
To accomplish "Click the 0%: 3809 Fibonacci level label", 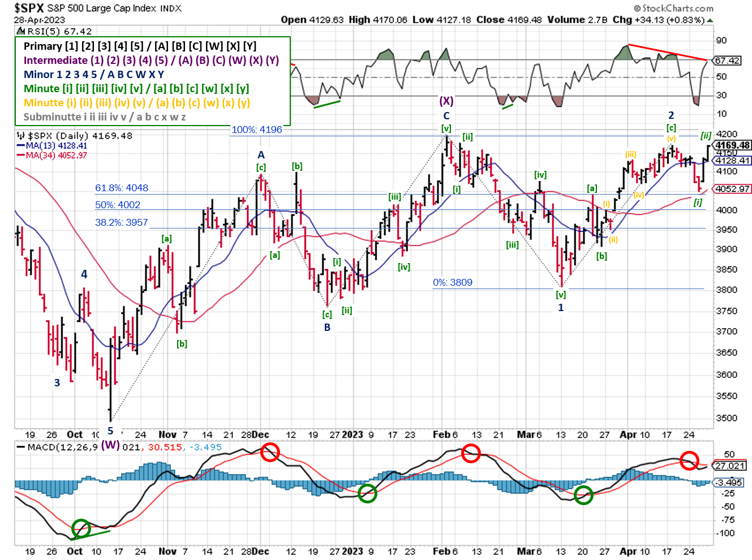I will (453, 282).
